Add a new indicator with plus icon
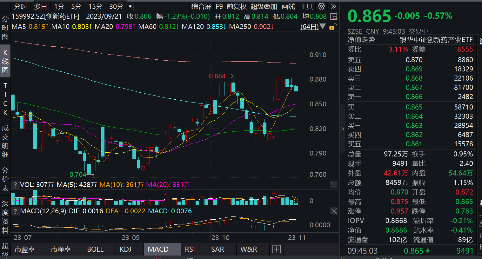 coord(277,249)
